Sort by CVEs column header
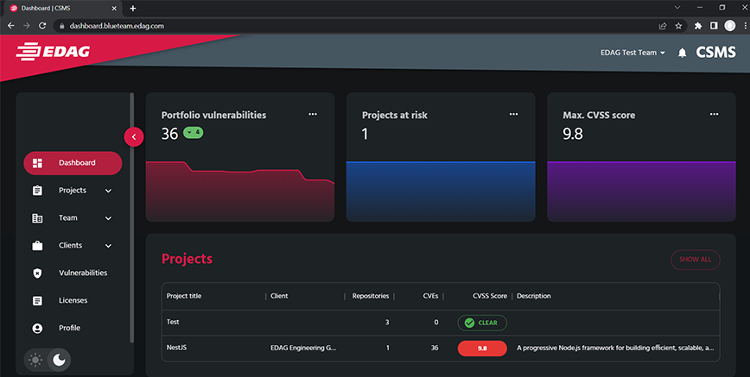750x377 pixels. [x=430, y=296]
